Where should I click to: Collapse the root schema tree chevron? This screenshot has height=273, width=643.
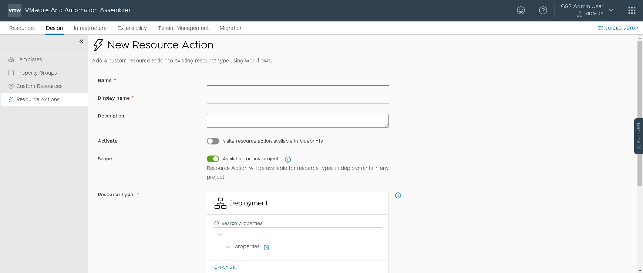(220, 235)
